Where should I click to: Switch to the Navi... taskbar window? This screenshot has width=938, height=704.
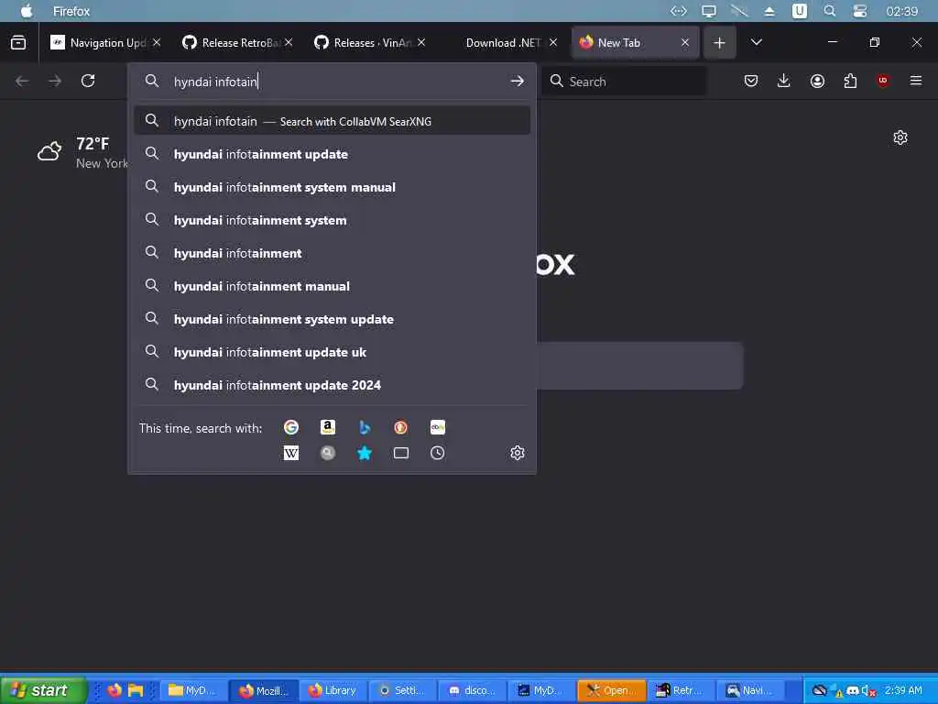tap(750, 690)
